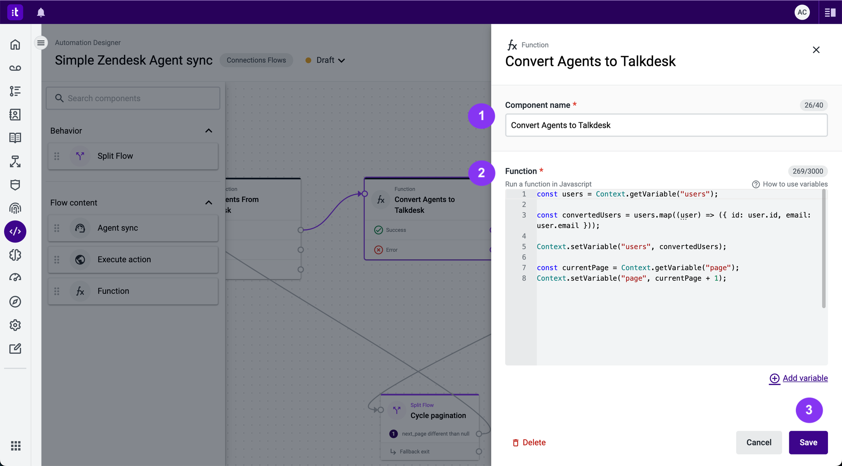Click drag handle of Function row

[x=57, y=291]
